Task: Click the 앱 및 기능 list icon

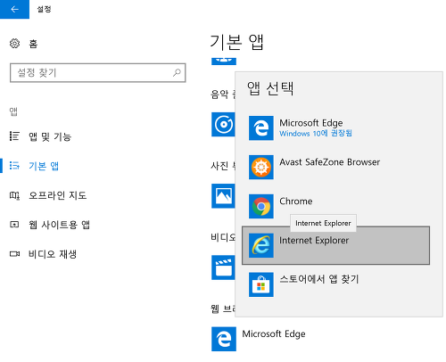Action: pyautogui.click(x=14, y=136)
